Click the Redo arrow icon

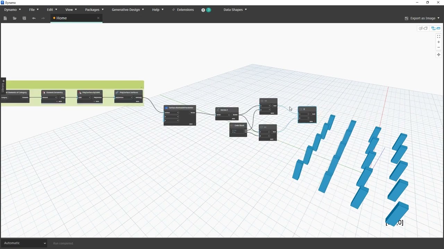pyautogui.click(x=43, y=18)
